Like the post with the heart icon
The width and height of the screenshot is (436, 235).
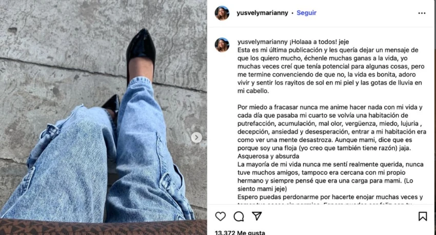(221, 217)
